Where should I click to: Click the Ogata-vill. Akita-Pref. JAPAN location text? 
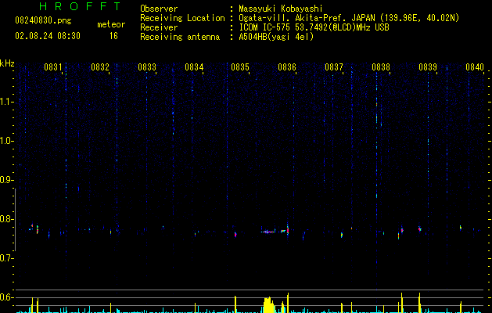(x=349, y=18)
